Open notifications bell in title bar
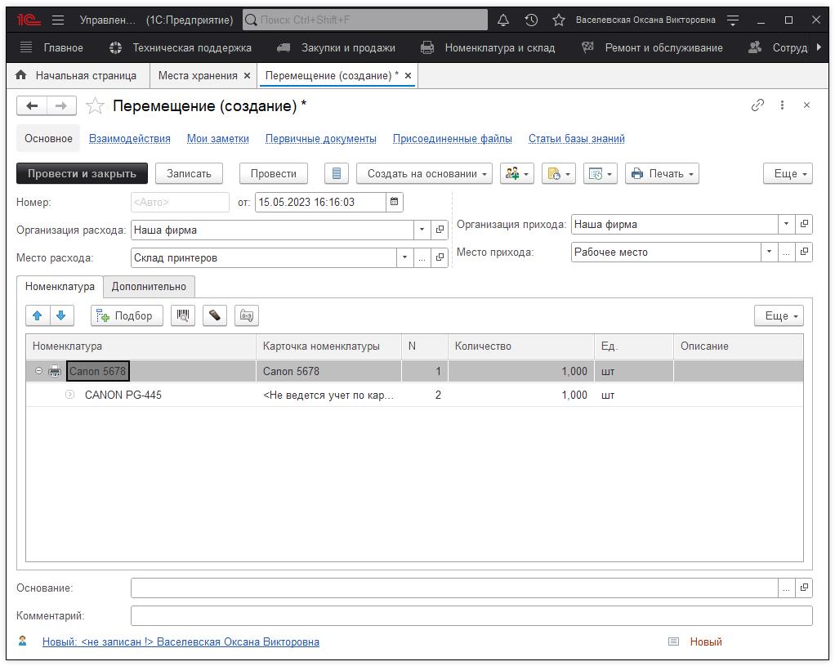Screen dimensions: 835x666 [x=503, y=20]
